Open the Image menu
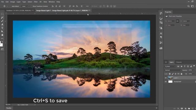The height and width of the screenshot is (110, 196). pos(13,2)
